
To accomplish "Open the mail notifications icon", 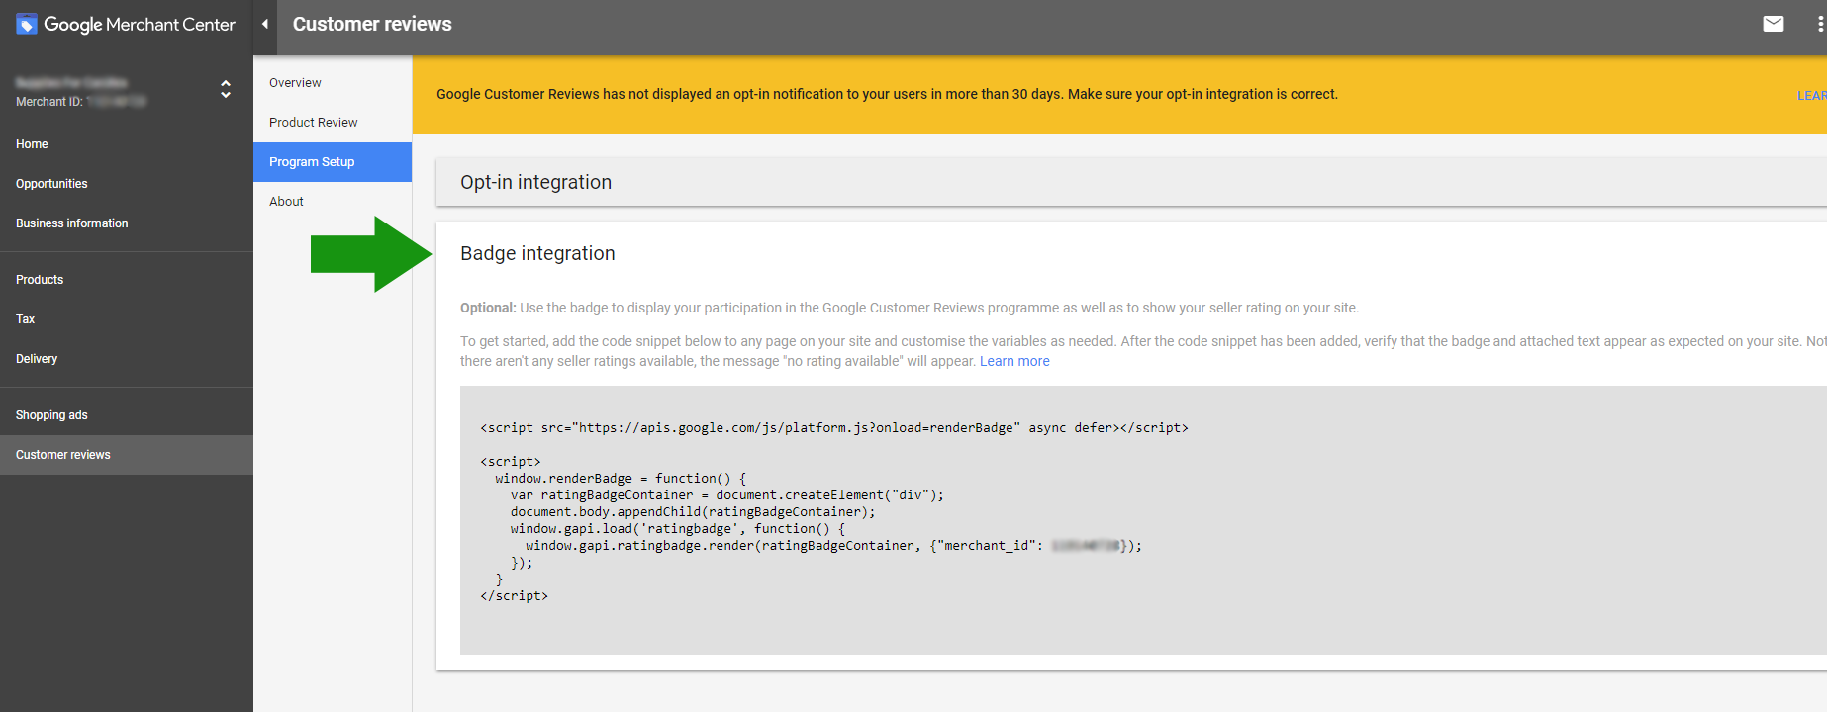I will [x=1774, y=24].
